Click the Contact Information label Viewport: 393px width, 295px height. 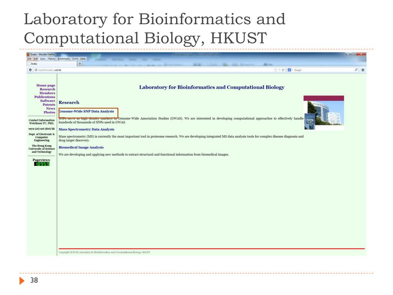click(x=41, y=120)
